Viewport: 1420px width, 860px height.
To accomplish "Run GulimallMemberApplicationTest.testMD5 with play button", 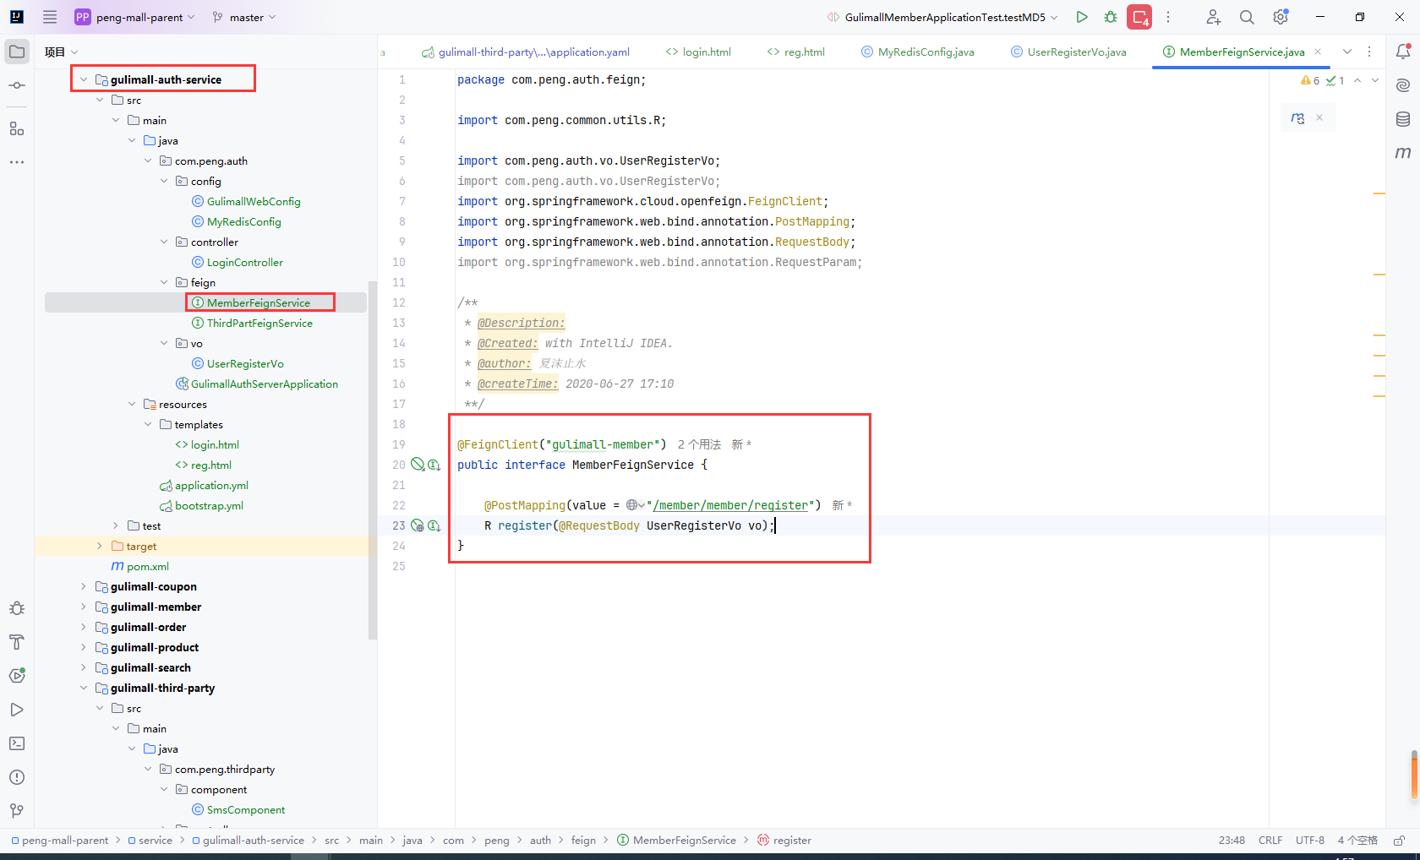I will pos(1082,17).
